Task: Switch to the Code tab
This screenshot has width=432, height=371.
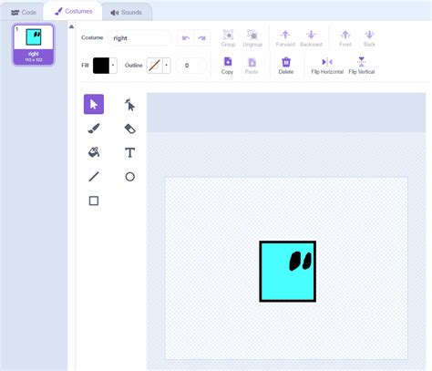Action: pos(24,13)
